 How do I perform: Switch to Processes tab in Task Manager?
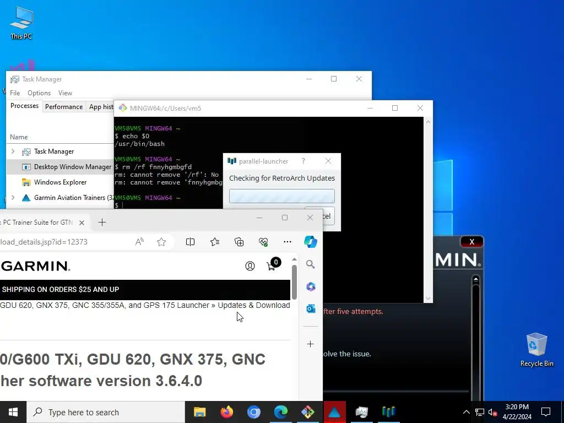(x=24, y=106)
